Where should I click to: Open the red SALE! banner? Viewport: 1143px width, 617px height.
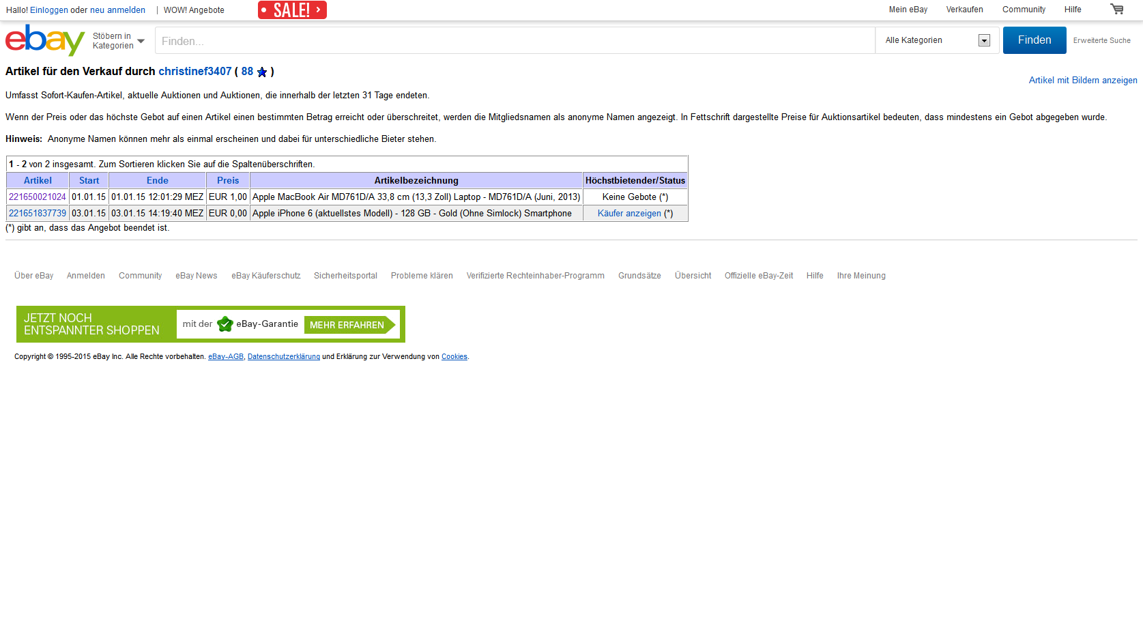[x=292, y=10]
